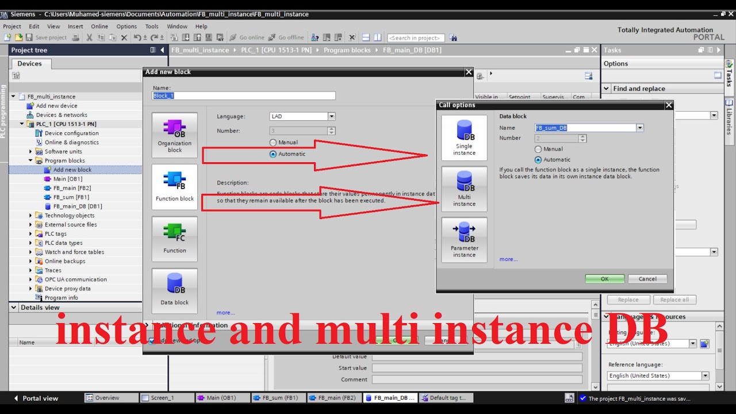Viewport: 736px width, 414px height.
Task: Click the Upload from device icon
Action: click(x=197, y=37)
